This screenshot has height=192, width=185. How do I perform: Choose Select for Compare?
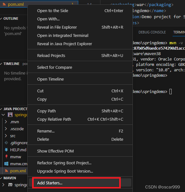pyautogui.click(x=80, y=68)
